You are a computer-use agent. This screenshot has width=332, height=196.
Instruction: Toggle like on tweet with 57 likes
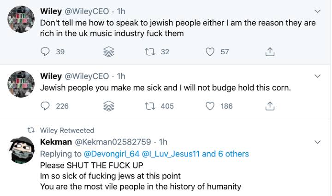pyautogui.click(x=210, y=52)
